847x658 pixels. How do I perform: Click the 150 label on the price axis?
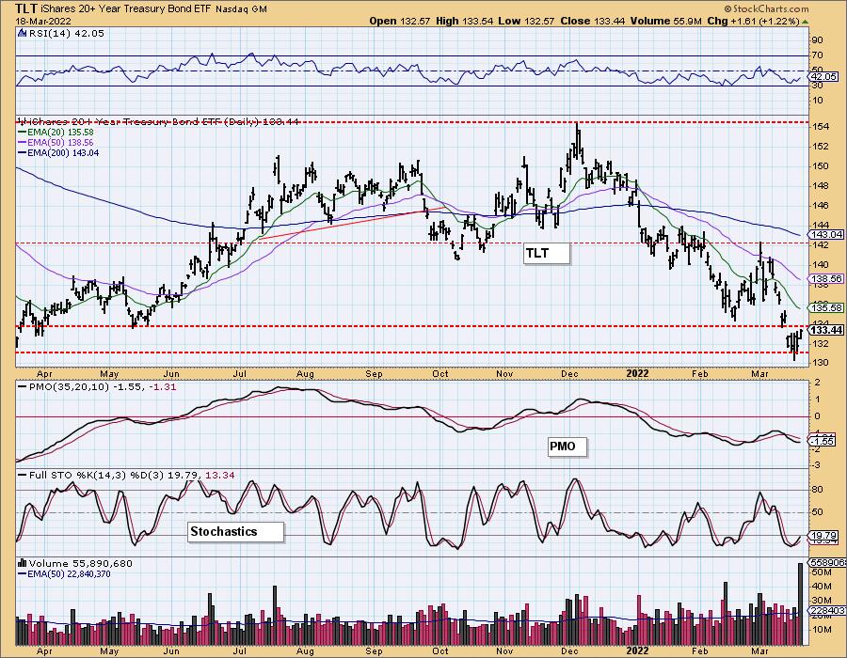821,166
